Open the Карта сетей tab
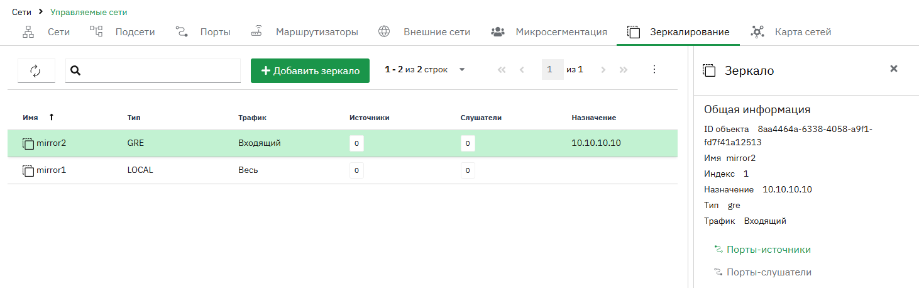This screenshot has height=288, width=919. tap(791, 31)
